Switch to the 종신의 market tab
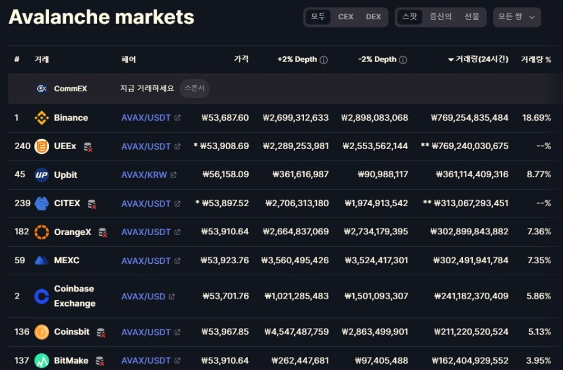The width and height of the screenshot is (563, 370). (x=440, y=17)
